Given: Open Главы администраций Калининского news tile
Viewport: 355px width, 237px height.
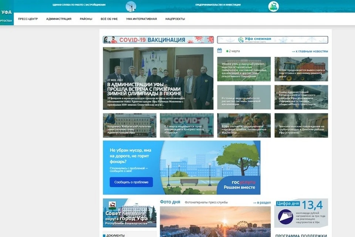Looking at the screenshot, I should coord(301,97).
